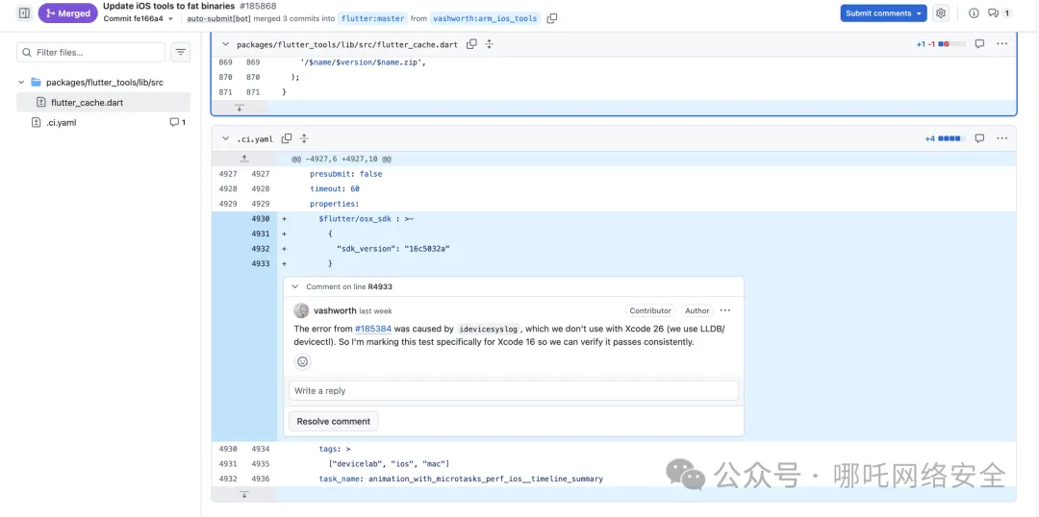Add comment on flutter_cache.dart file
Image resolution: width=1039 pixels, height=517 pixels.
point(979,44)
